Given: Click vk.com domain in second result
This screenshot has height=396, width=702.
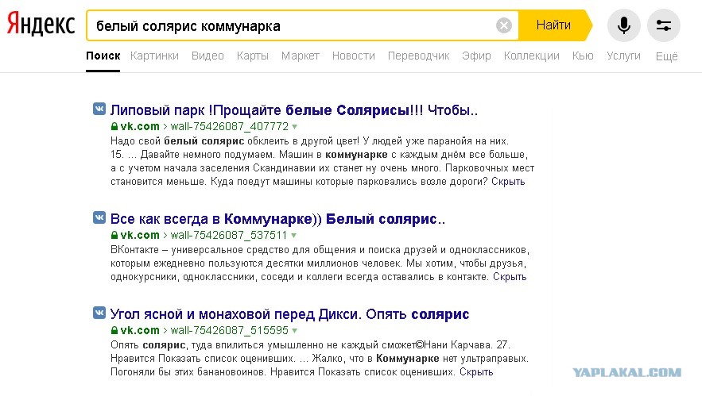Looking at the screenshot, I should [x=140, y=235].
